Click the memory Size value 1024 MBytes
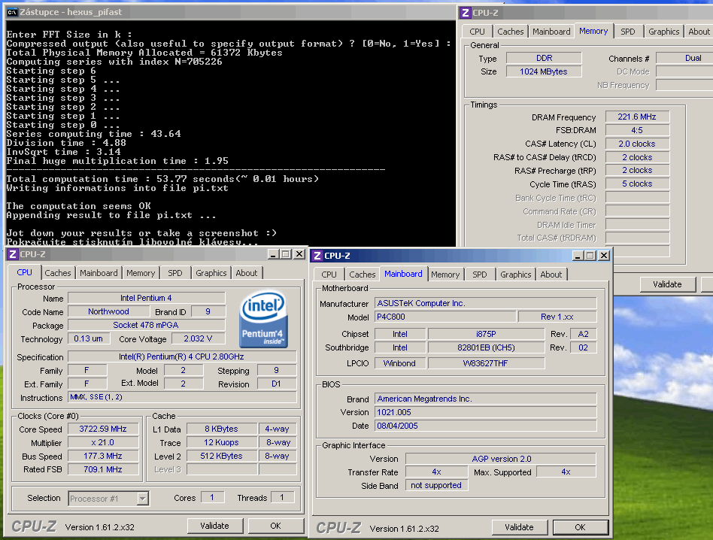 click(544, 71)
